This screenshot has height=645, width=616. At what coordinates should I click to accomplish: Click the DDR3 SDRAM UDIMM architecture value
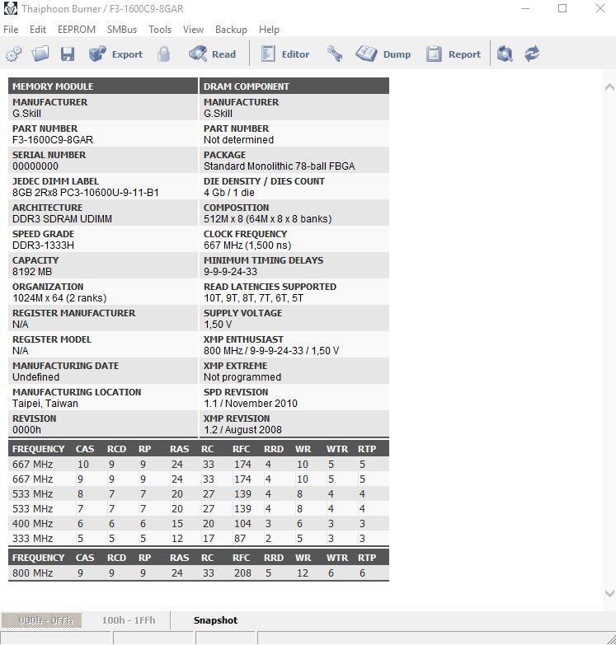point(62,219)
